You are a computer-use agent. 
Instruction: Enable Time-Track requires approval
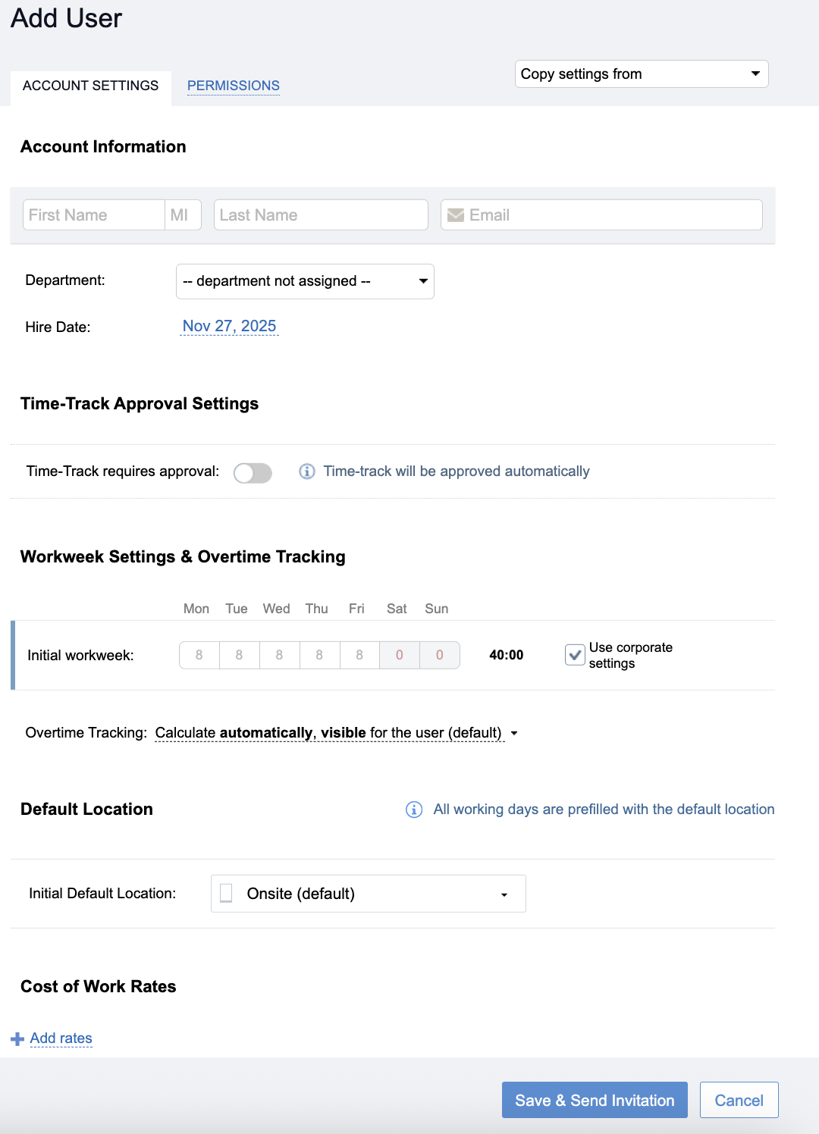(x=253, y=472)
